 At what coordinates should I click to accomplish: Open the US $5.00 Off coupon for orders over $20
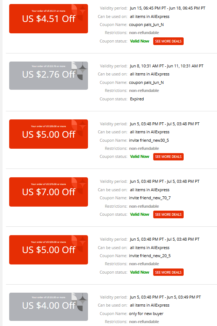pyautogui.click(x=48, y=250)
